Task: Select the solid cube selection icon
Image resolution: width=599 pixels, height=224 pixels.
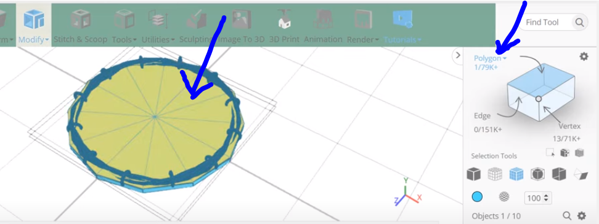Action: [x=473, y=174]
